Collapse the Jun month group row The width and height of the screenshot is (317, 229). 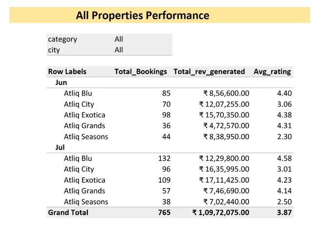tap(61, 82)
